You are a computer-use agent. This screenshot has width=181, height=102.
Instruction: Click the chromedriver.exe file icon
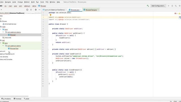[x=4, y=24]
